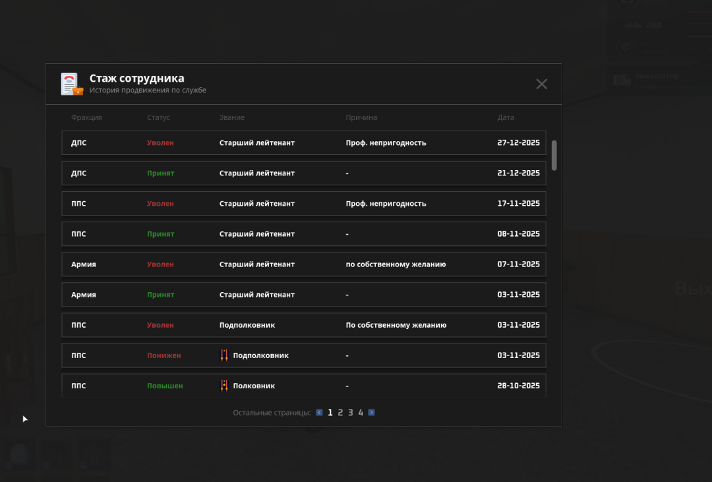Click the Подполковник rank insignia icon
The width and height of the screenshot is (712, 482).
224,355
